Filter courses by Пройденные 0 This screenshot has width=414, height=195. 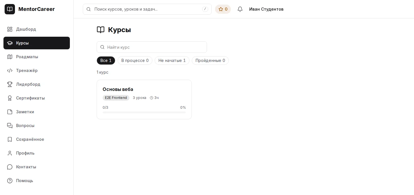(210, 61)
